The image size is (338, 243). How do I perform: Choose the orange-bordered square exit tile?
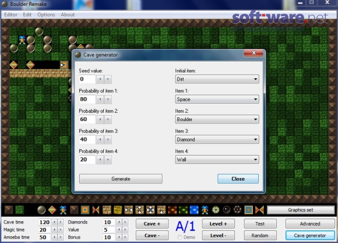coord(85,209)
